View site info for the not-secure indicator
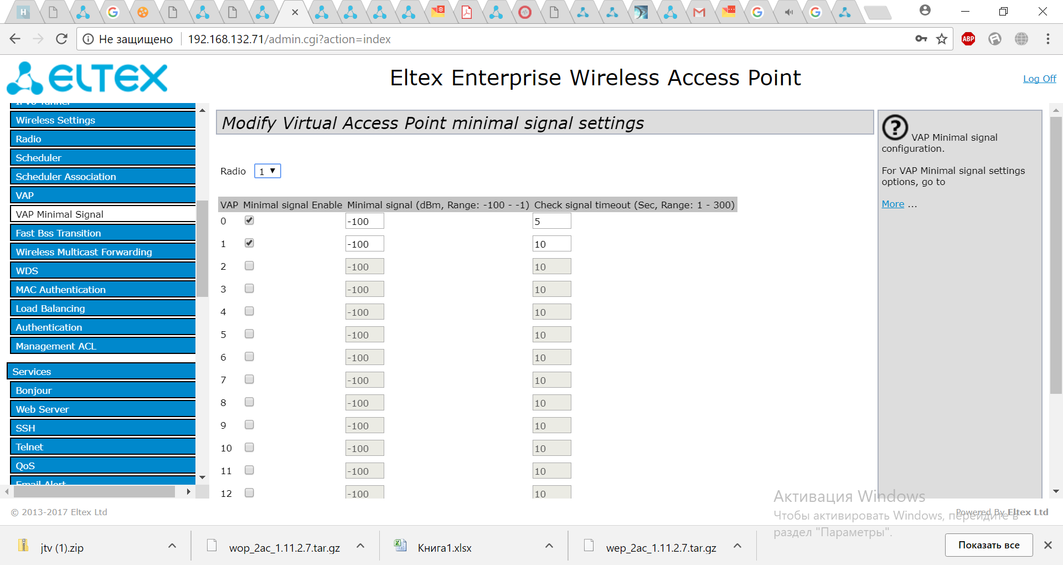This screenshot has height=565, width=1063. [x=128, y=39]
